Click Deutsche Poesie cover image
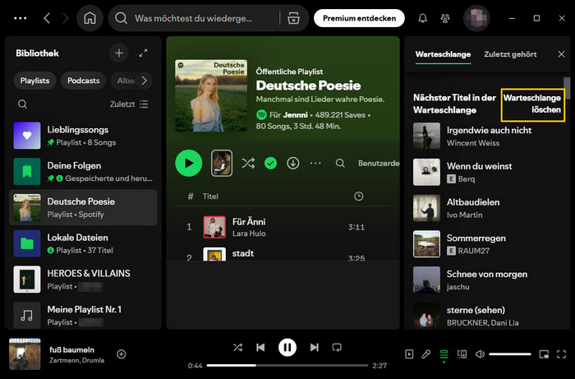This screenshot has width=575, height=379. 211,95
